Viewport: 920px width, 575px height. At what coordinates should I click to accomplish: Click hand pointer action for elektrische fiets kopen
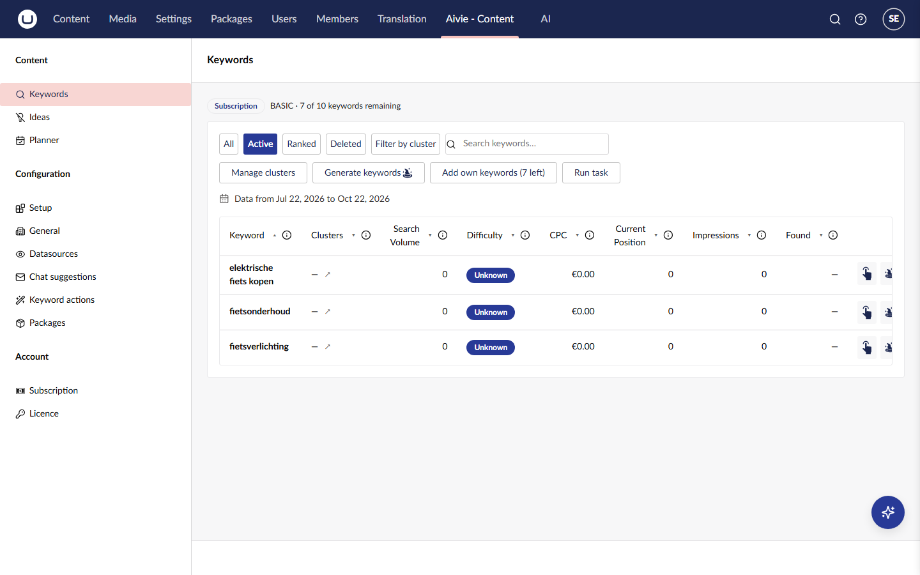pos(867,273)
